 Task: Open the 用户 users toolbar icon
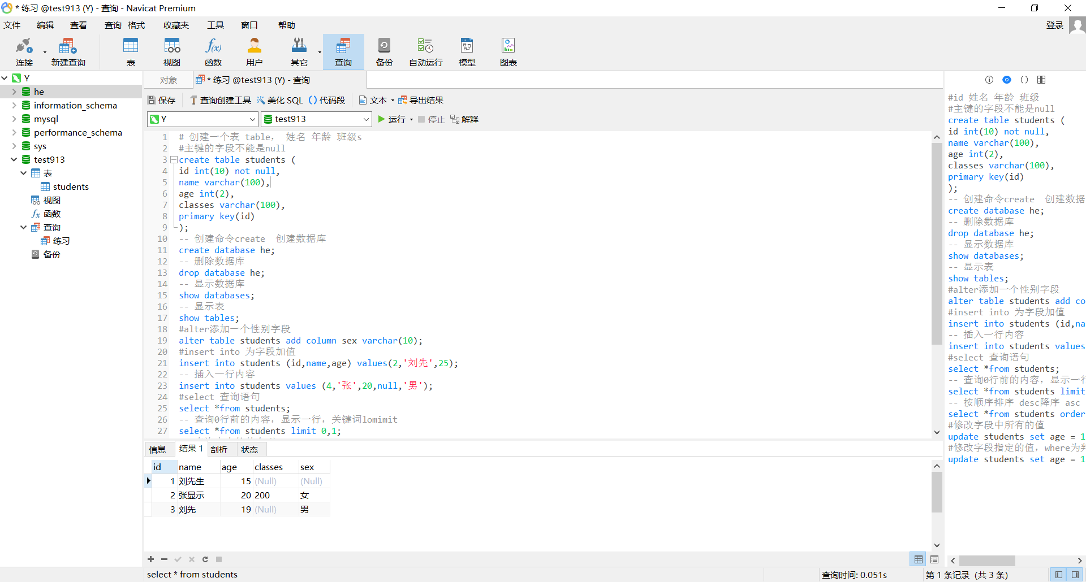(255, 52)
